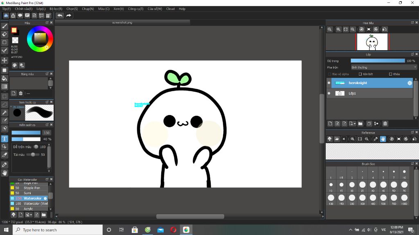
Task: Toggle the Khóa lock checkbox
Action: (391, 74)
